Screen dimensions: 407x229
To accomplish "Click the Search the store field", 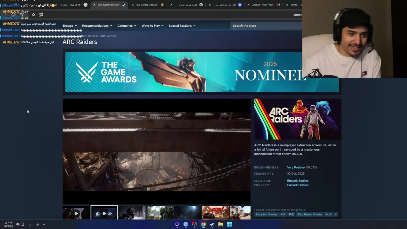I will coord(266,25).
